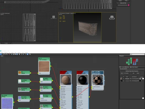
Task: Open the Select menu
Action: [12, 52]
